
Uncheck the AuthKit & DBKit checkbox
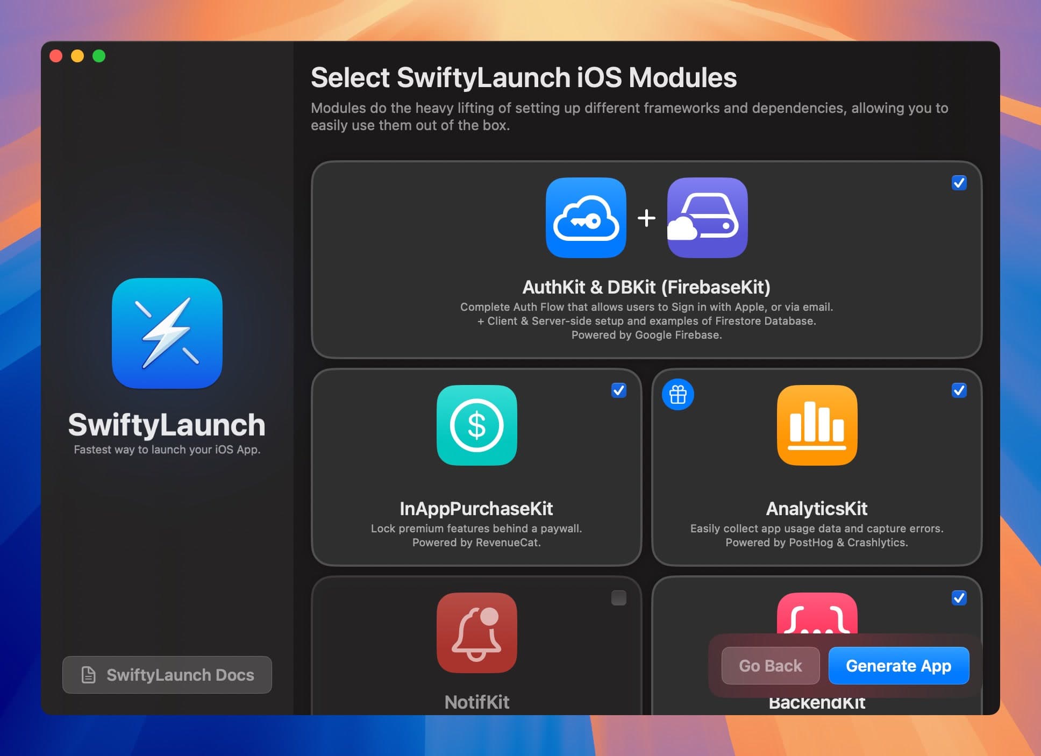click(x=959, y=183)
